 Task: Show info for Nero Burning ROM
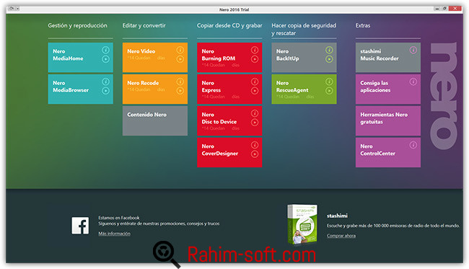pyautogui.click(x=255, y=50)
